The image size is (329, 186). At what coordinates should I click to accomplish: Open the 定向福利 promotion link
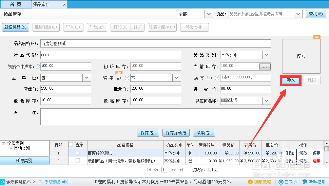pos(162,182)
